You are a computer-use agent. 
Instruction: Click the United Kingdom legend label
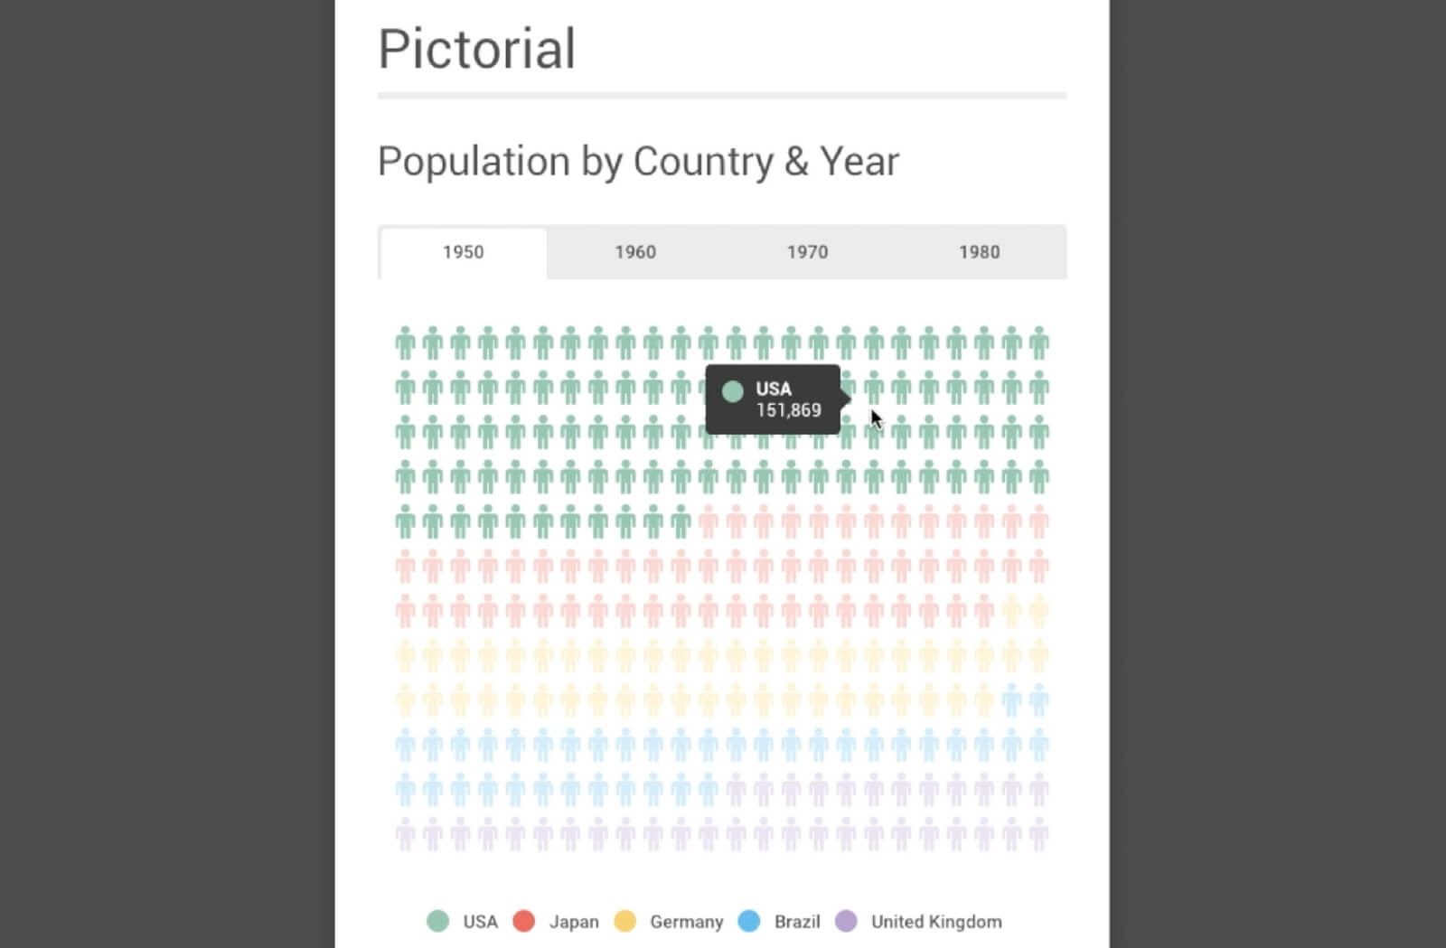935,921
